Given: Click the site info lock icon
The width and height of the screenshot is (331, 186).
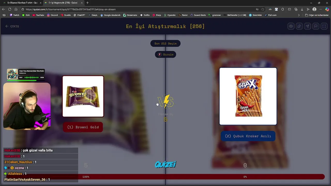Looking at the screenshot, I should click(x=23, y=9).
